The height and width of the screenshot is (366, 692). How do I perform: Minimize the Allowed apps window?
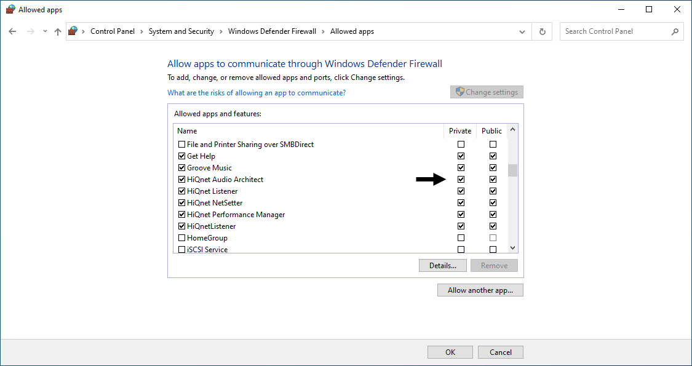621,9
